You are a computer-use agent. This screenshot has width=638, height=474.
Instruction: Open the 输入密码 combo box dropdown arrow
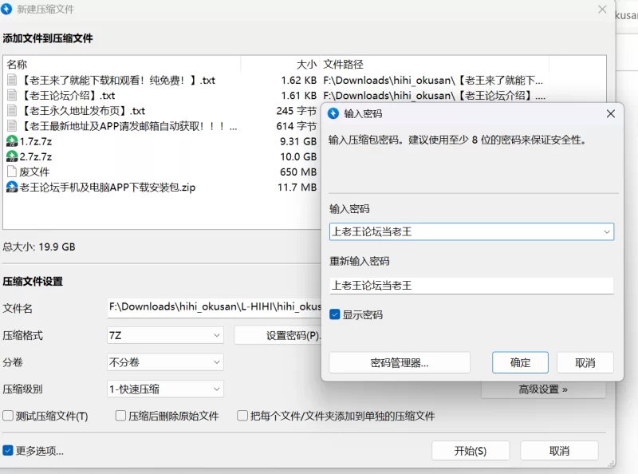coord(607,231)
